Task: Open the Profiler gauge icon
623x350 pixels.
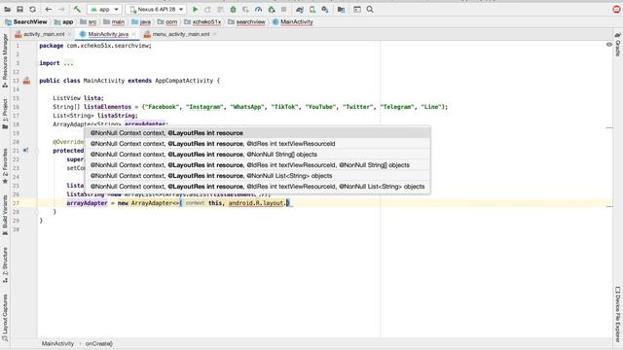Action: [x=259, y=9]
